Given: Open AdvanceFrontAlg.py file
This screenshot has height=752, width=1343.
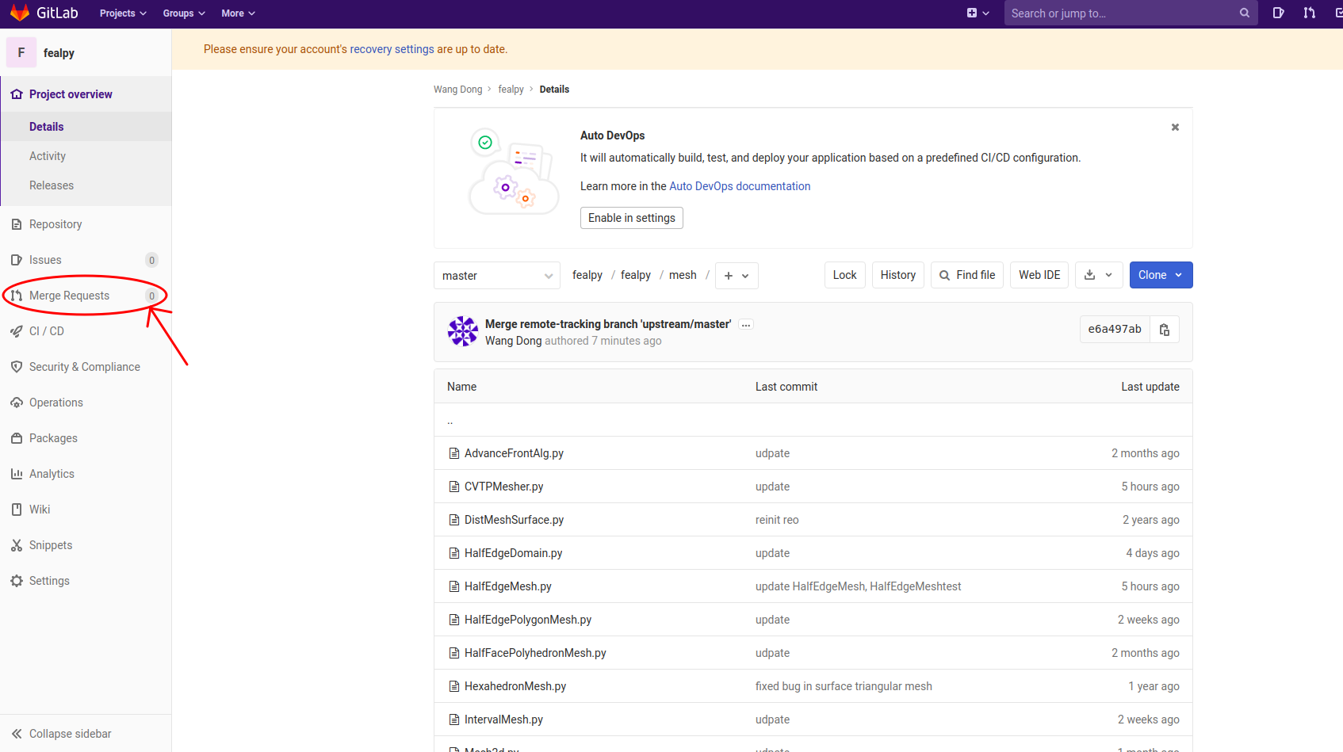Looking at the screenshot, I should 514,453.
